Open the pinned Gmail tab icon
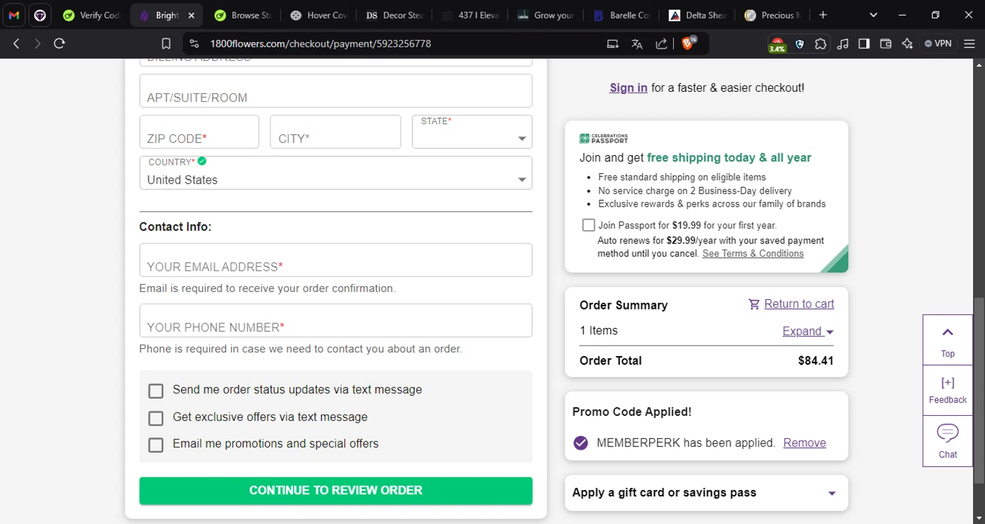The height and width of the screenshot is (524, 985). click(x=14, y=15)
